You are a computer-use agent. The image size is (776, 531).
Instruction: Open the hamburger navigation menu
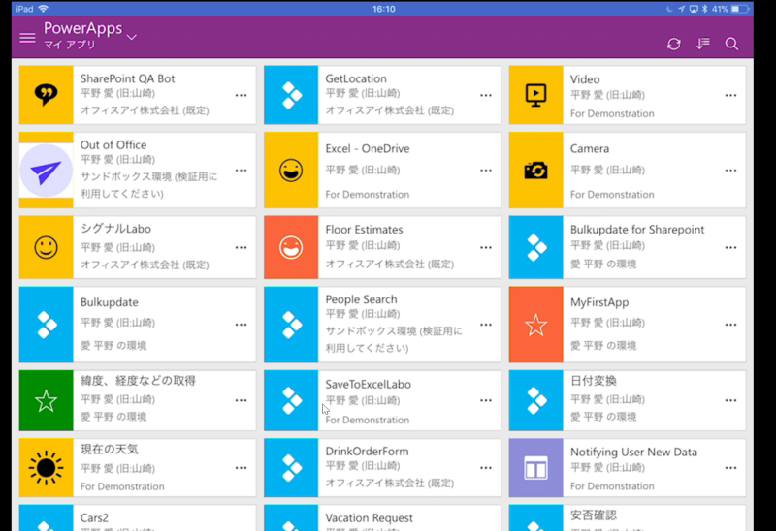point(27,38)
